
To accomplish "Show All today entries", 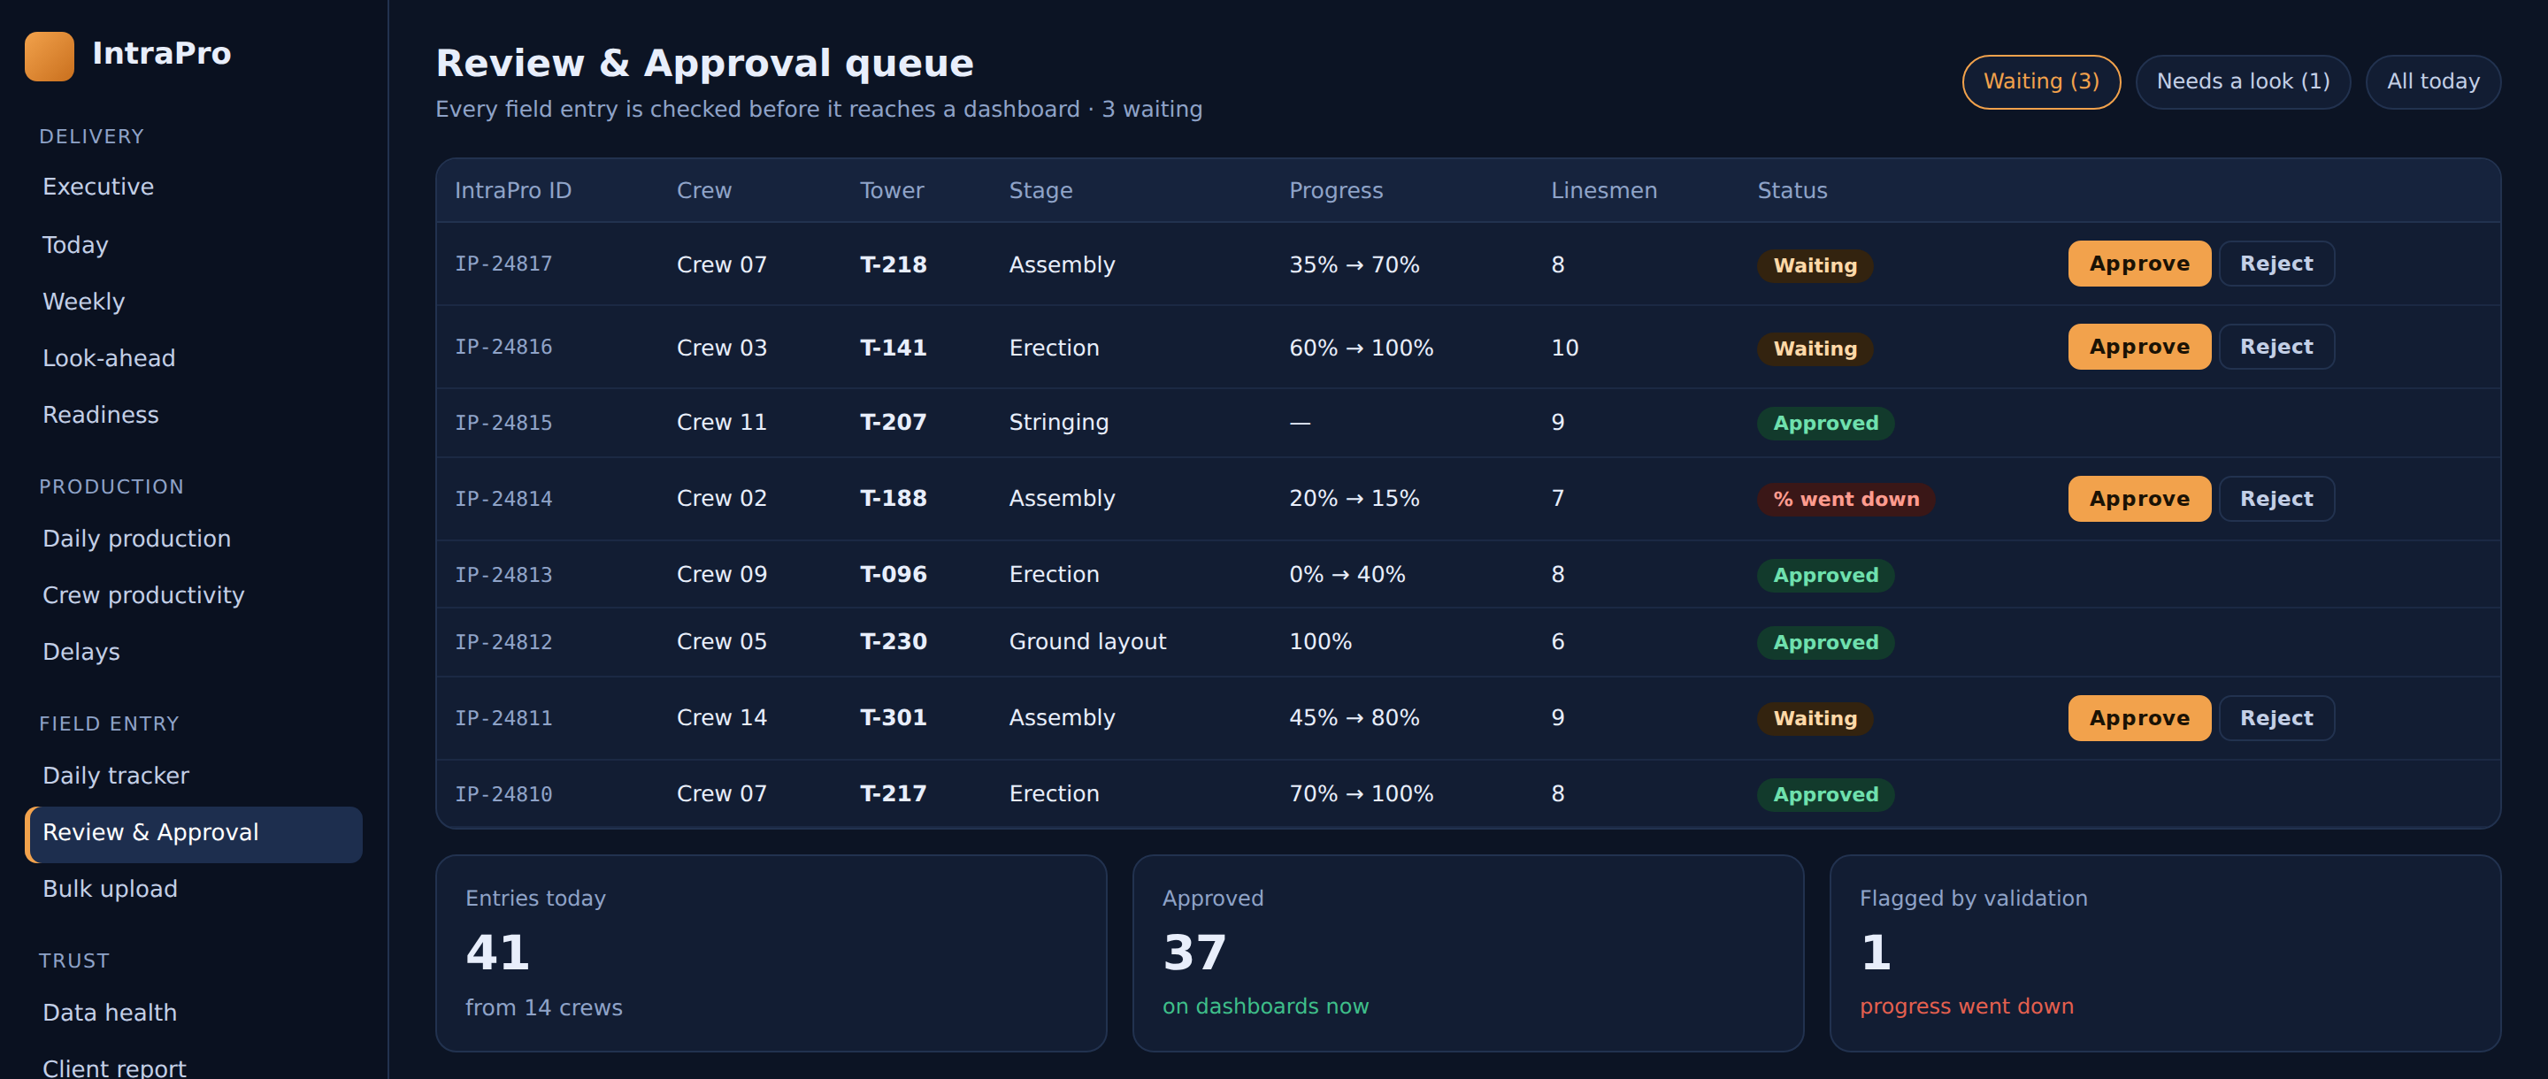I will [x=2432, y=82].
